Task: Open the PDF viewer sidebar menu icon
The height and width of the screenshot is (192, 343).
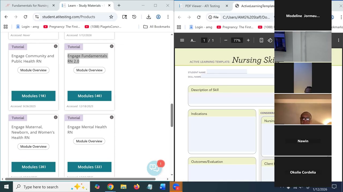Action: pyautogui.click(x=182, y=40)
